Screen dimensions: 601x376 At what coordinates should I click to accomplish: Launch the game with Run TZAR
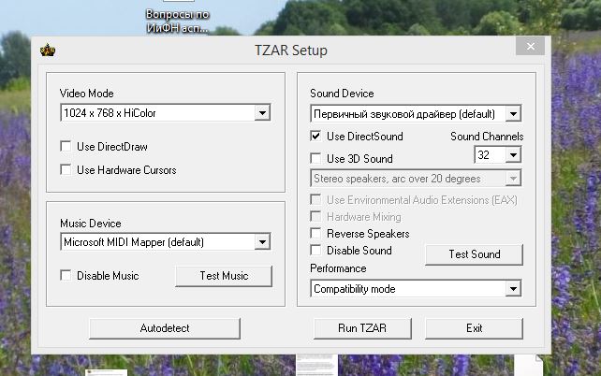362,328
